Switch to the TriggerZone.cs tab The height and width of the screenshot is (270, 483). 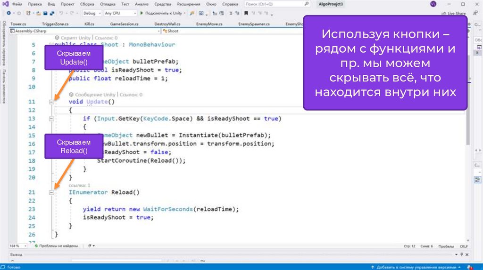coord(56,24)
